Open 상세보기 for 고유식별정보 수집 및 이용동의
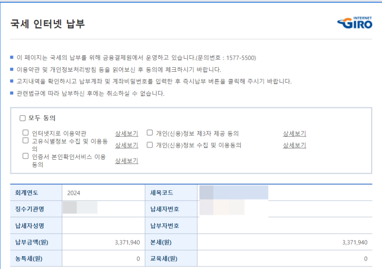Image resolution: width=382 pixels, height=269 pixels. click(x=127, y=145)
